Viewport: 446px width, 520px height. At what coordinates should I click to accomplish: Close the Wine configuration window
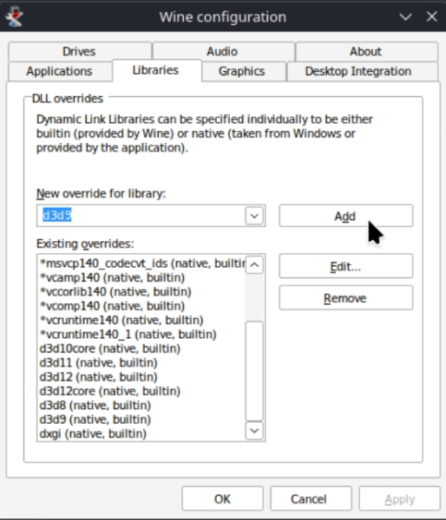click(432, 16)
